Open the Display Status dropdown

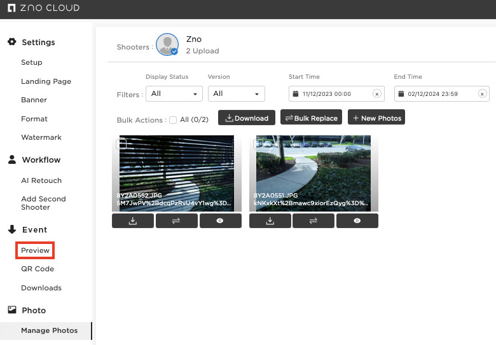(x=174, y=94)
